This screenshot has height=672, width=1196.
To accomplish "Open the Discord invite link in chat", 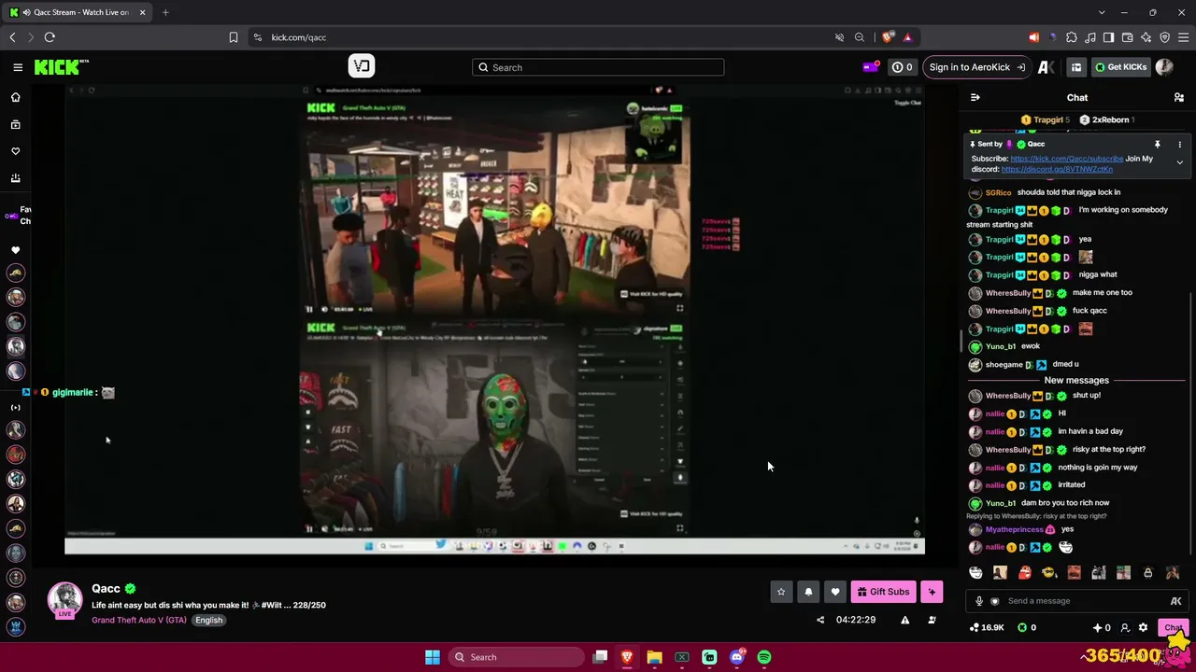I will click(x=1057, y=169).
